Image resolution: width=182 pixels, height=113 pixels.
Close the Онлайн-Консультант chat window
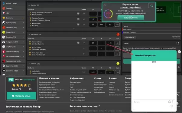(179, 52)
